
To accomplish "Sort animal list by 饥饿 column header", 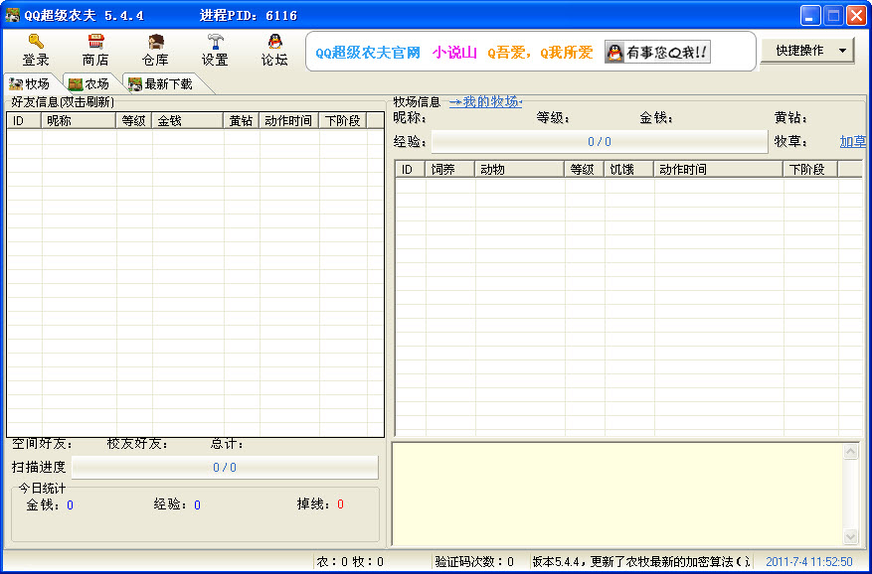I will [x=628, y=170].
